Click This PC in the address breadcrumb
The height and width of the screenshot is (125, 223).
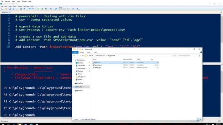pyautogui.click(x=91, y=56)
